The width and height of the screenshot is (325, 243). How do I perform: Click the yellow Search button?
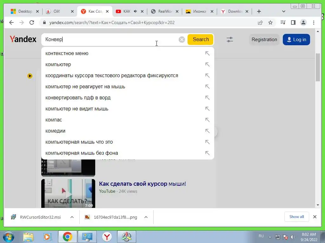point(201,40)
